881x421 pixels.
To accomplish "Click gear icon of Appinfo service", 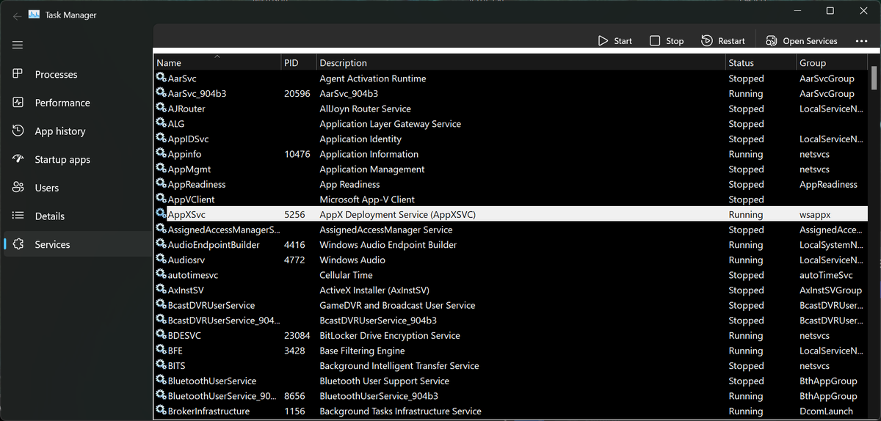I will tap(162, 154).
